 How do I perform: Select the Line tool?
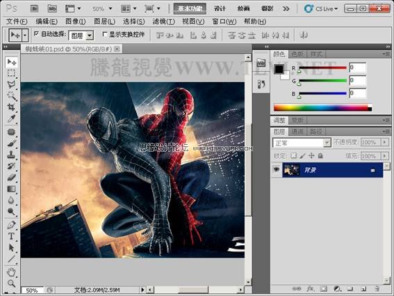pos(11,258)
